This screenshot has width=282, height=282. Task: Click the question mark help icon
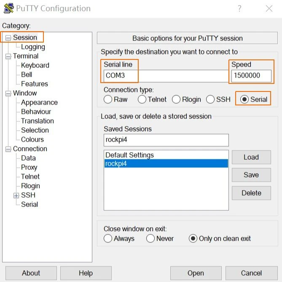[x=239, y=8]
